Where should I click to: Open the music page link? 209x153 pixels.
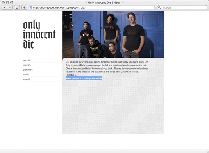click(x=27, y=65)
